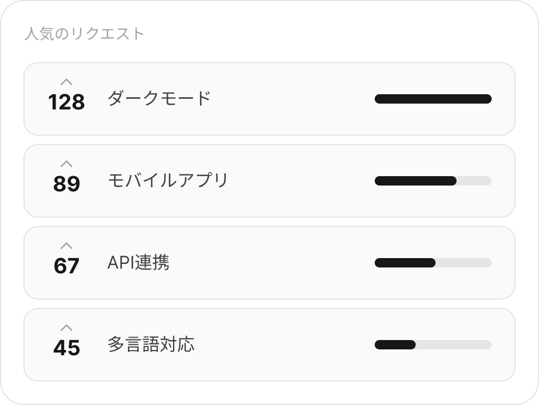
Task: Click the chevron above the 67 count
Action: click(x=67, y=247)
